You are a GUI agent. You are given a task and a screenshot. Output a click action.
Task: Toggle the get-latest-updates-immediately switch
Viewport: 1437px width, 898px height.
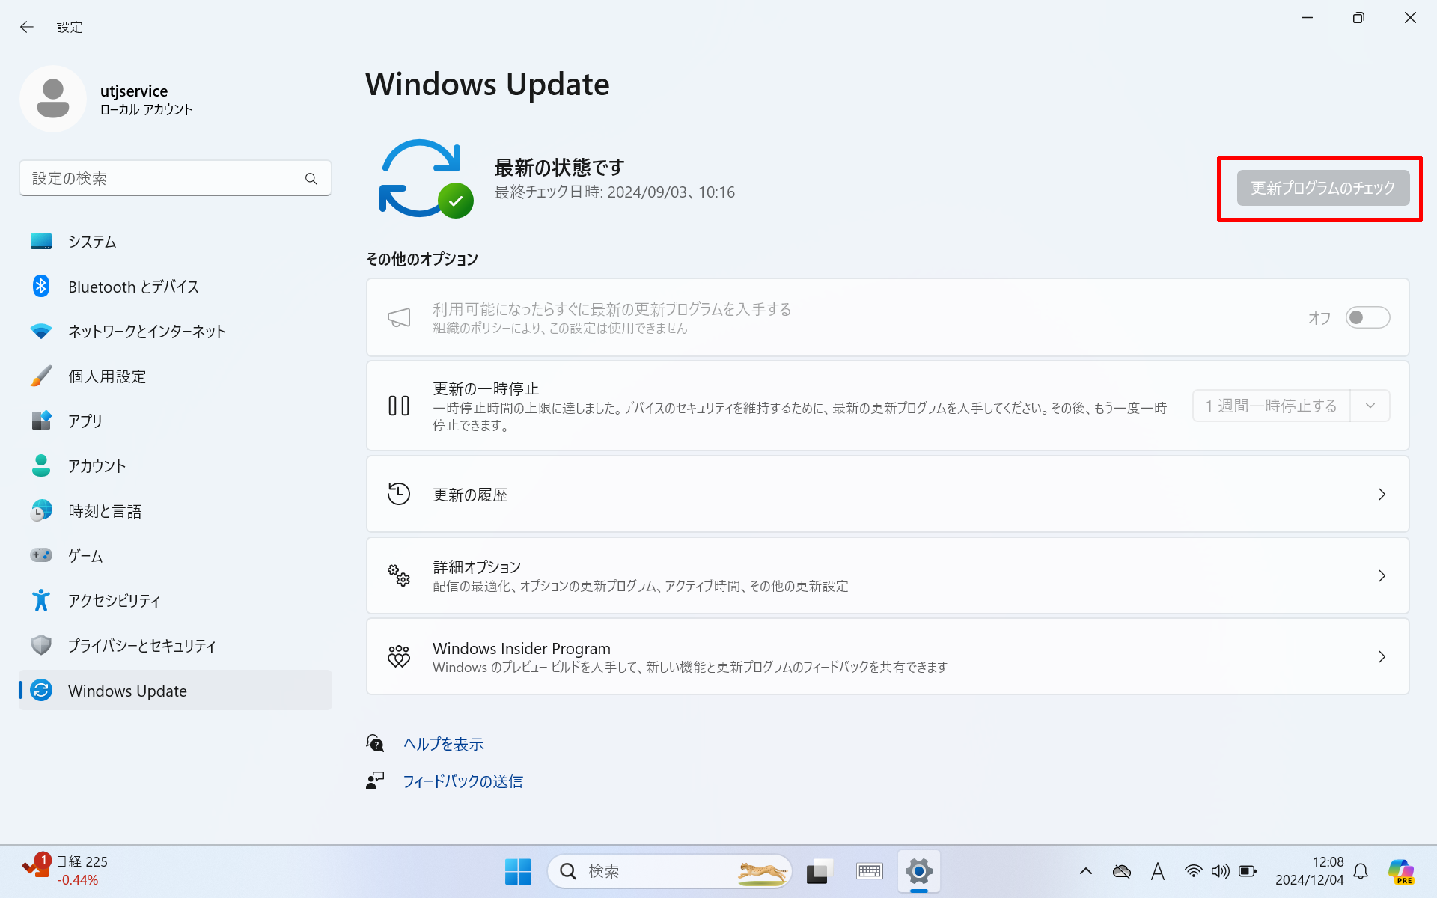click(x=1367, y=317)
